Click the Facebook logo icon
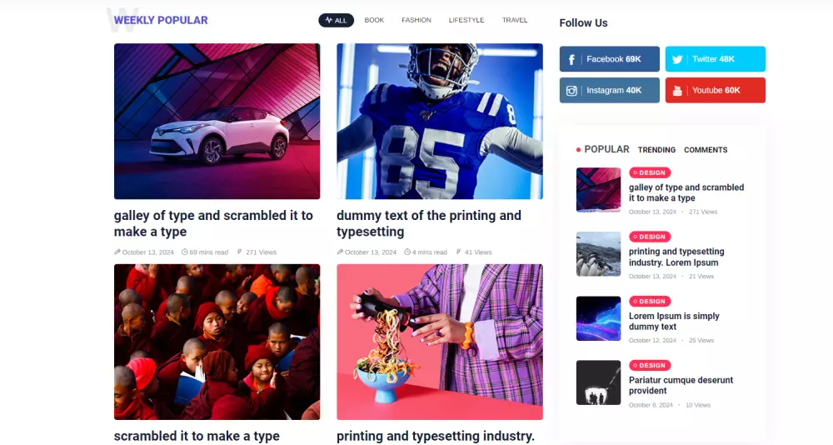 click(571, 59)
